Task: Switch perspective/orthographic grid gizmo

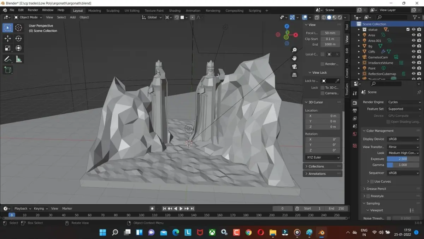Action: [x=294, y=75]
